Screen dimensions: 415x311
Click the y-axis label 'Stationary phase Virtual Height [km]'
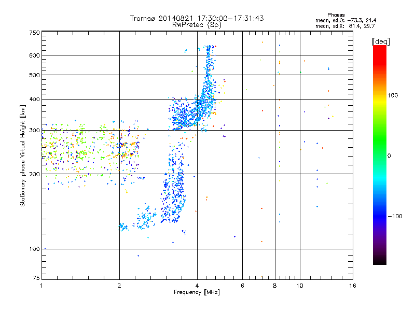coord(22,156)
